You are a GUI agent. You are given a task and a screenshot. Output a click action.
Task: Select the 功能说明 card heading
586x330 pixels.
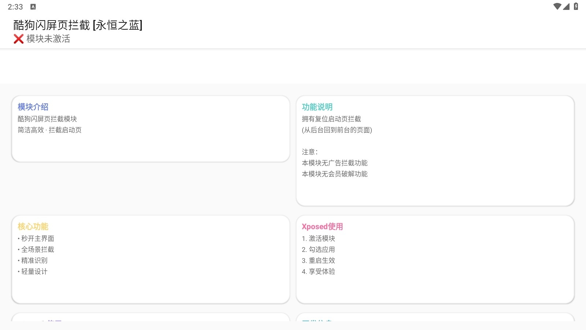(x=317, y=107)
